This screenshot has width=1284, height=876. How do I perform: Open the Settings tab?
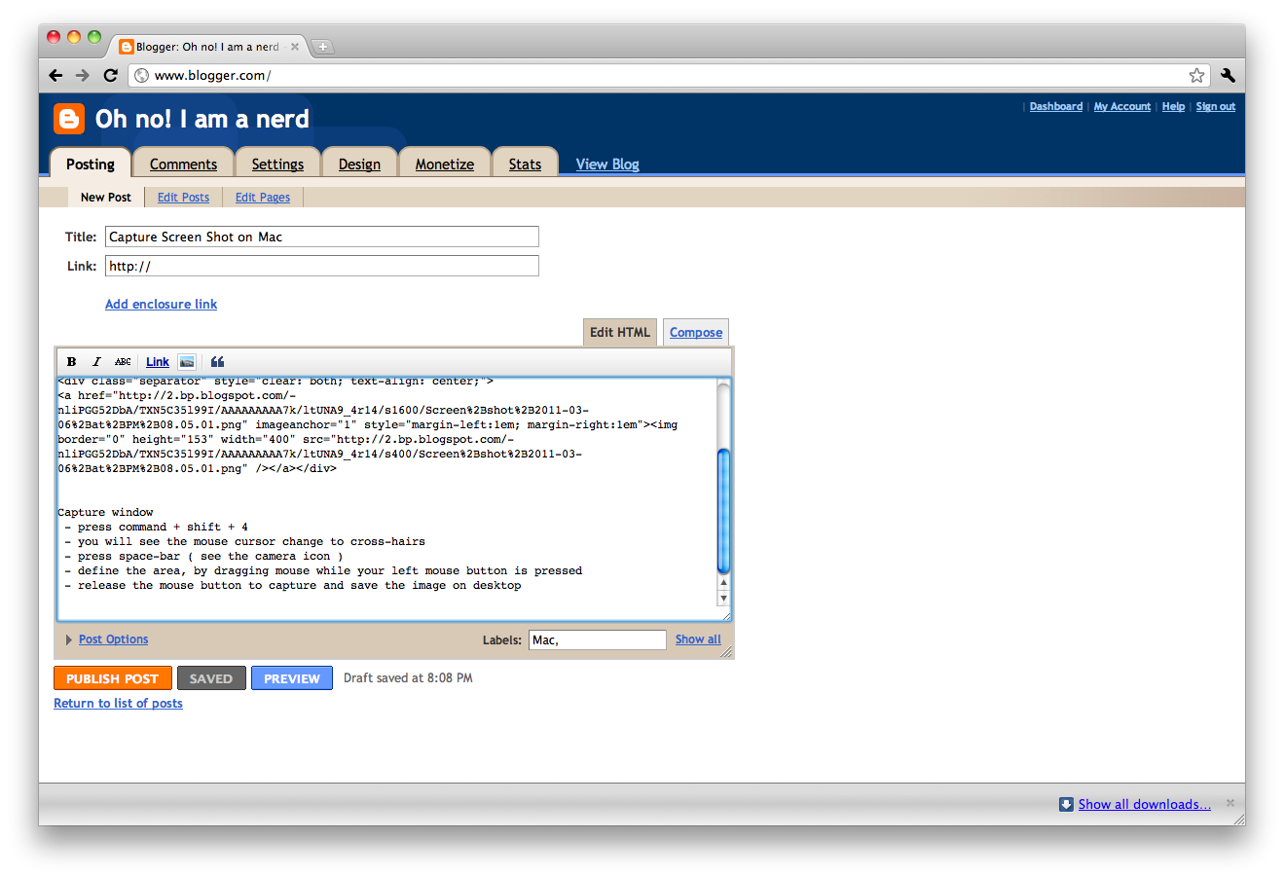point(277,164)
